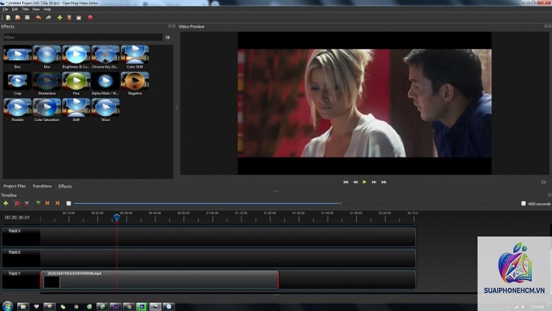Redo the last undone action
552x311 pixels.
(x=49, y=18)
